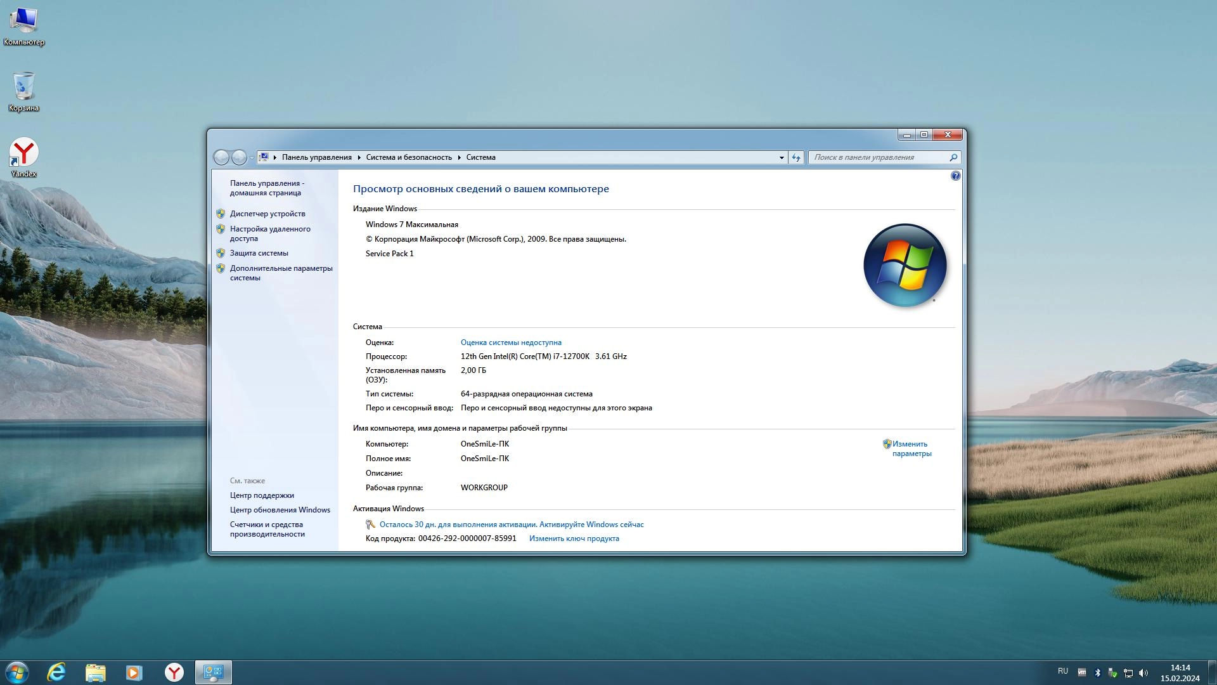
Task: Open the Windows Start orb
Action: click(17, 672)
